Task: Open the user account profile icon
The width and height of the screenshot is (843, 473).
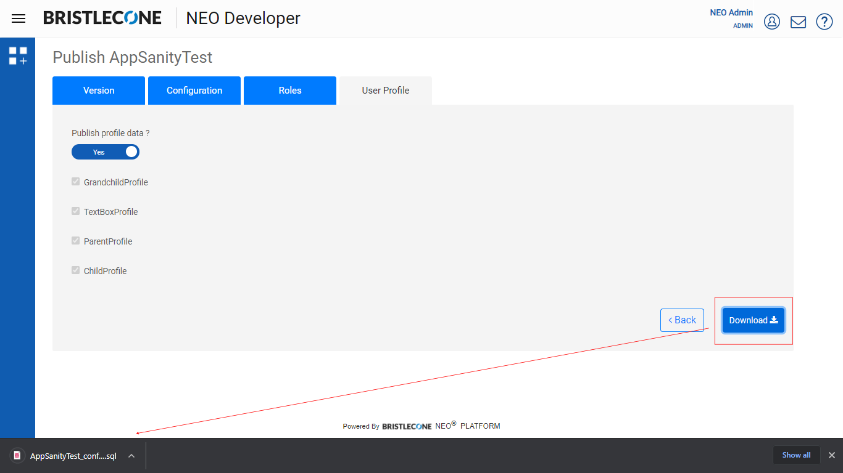Action: [772, 22]
